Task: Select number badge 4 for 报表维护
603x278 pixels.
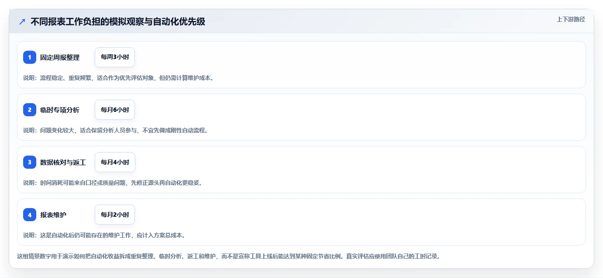Action: pos(30,215)
